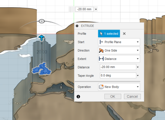Click the taper angle rotation handle
The width and height of the screenshot is (165, 120).
tap(42, 21)
